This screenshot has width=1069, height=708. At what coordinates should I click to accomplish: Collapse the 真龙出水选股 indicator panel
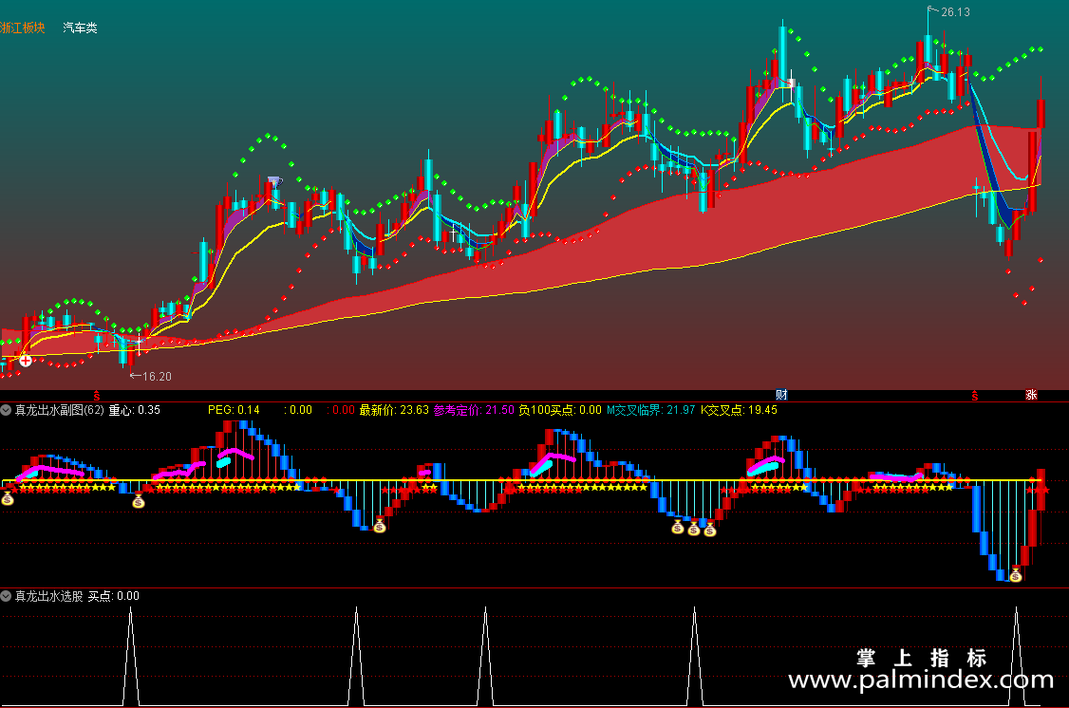click(x=6, y=596)
